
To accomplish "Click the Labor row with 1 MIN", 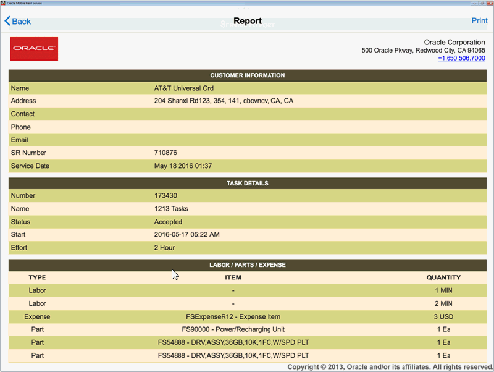I will tap(248, 290).
